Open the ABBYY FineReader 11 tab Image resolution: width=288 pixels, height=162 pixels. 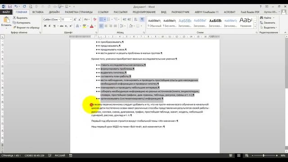tap(207, 12)
